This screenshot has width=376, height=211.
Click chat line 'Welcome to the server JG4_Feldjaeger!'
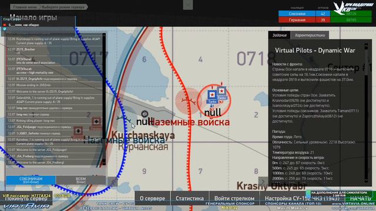(x=42, y=150)
